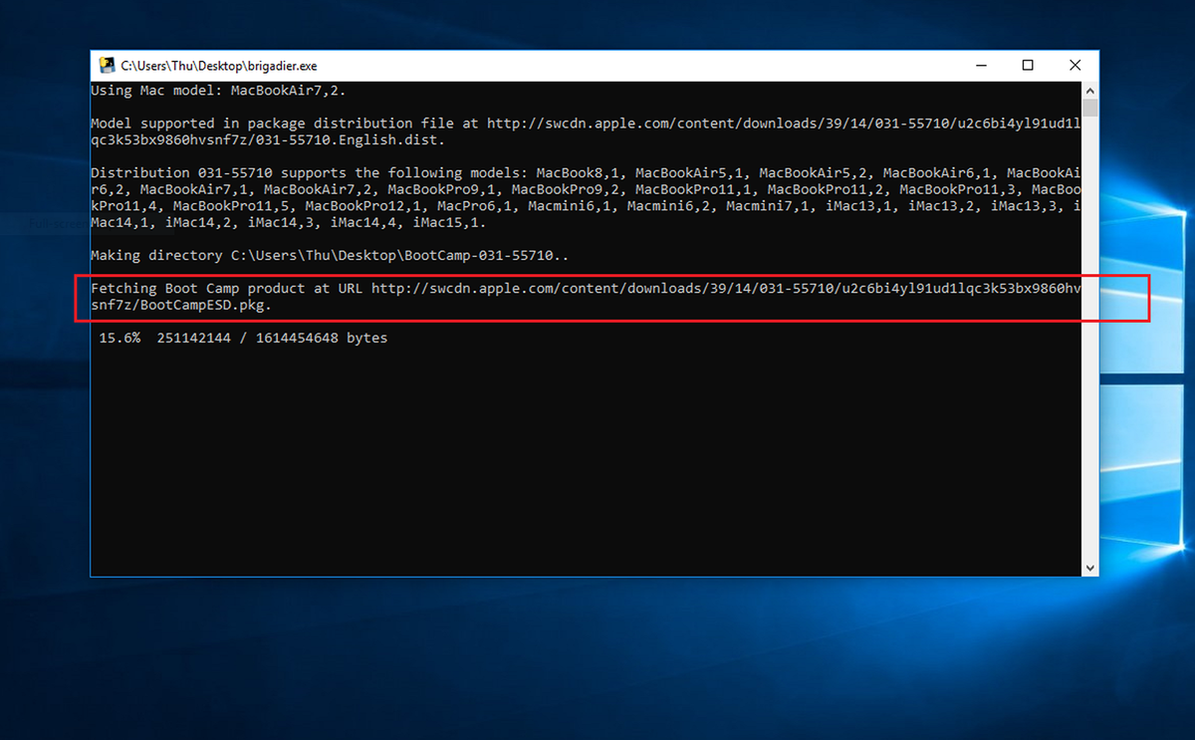Click the "Fetching Boot Camp product at URL" line

pyautogui.click(x=586, y=288)
